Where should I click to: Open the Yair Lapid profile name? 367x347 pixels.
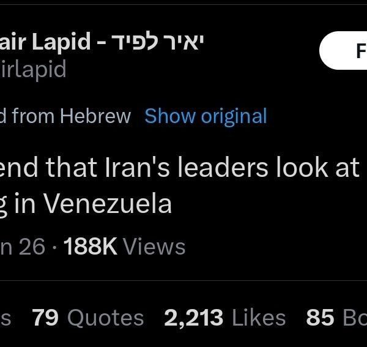click(46, 42)
